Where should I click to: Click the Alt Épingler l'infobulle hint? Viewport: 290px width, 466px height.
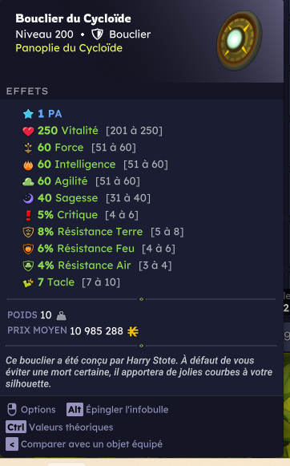[117, 410]
